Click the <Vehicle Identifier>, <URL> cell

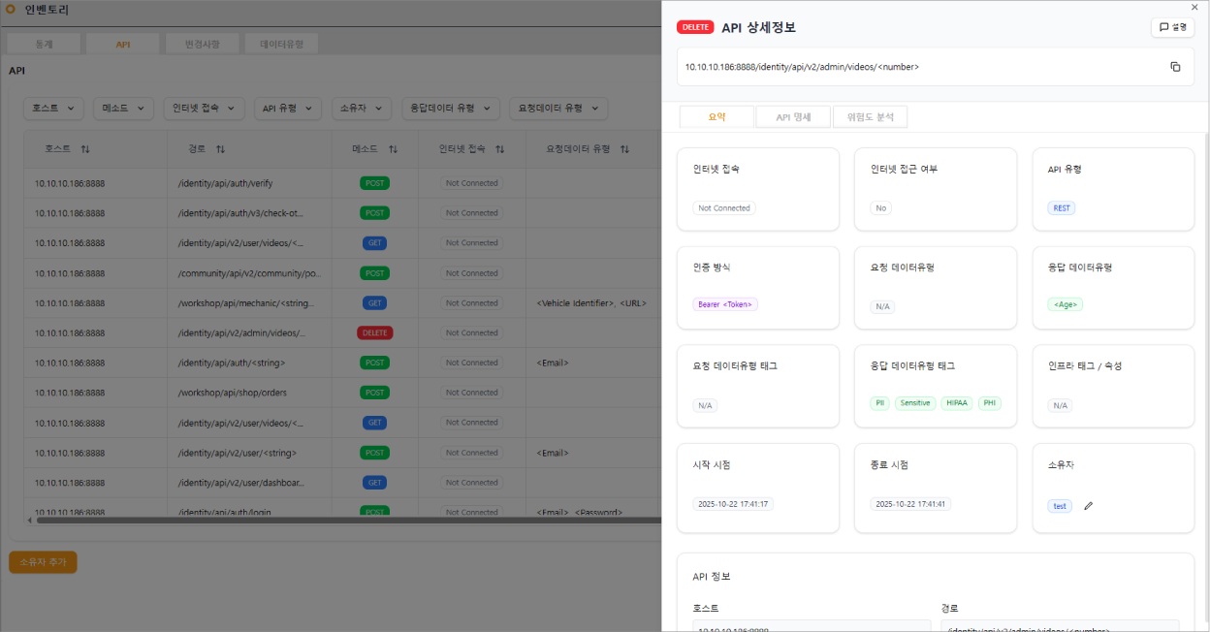point(590,303)
